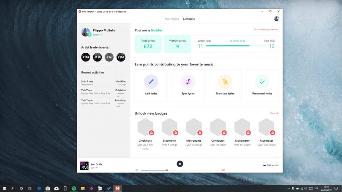Click the volume speaker tray icon
This screenshot has height=192, width=342.
point(306,188)
